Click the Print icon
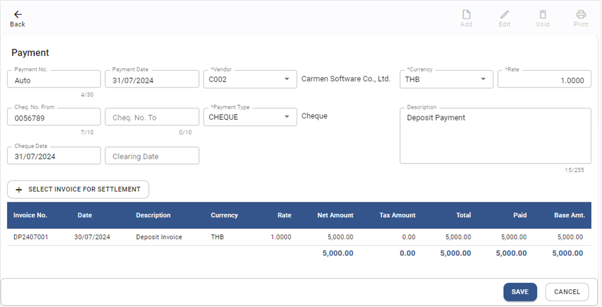Screen dimensions: 602x307 point(581,15)
